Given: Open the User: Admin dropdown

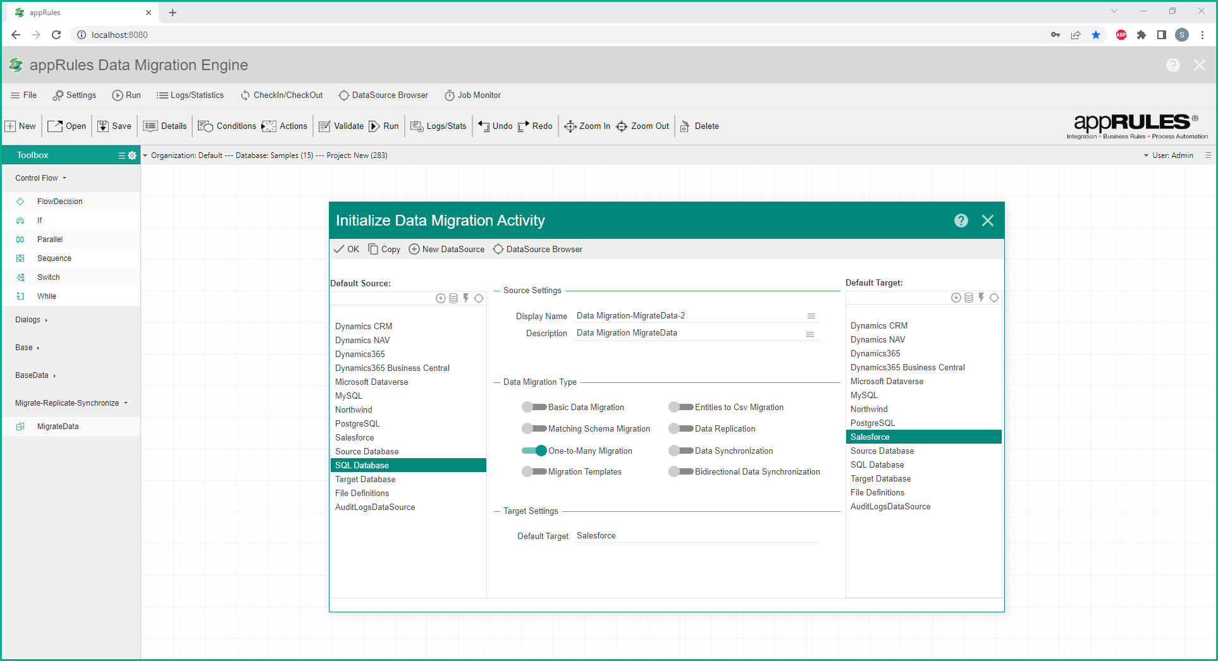Looking at the screenshot, I should 1168,155.
